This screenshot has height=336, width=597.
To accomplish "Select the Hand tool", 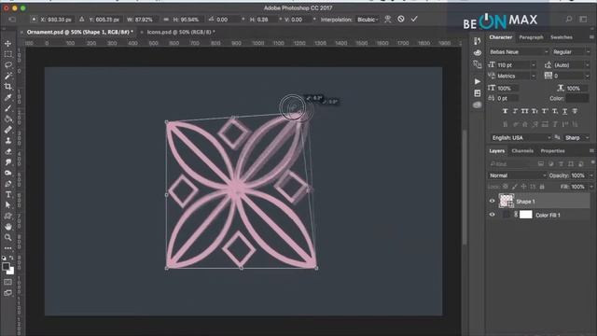I will (x=8, y=227).
